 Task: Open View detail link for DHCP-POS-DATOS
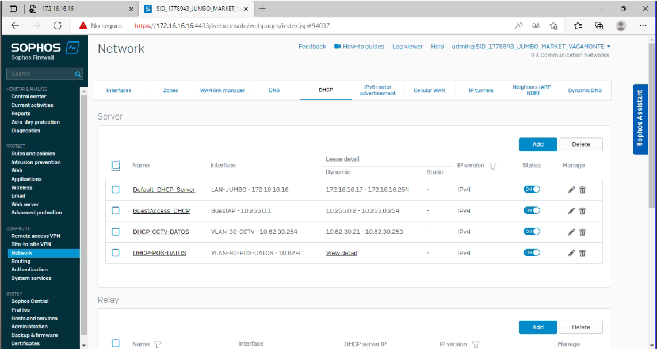coord(341,253)
